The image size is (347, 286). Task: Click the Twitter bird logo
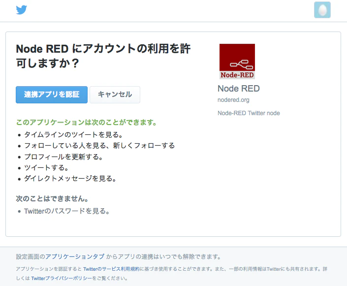22,10
